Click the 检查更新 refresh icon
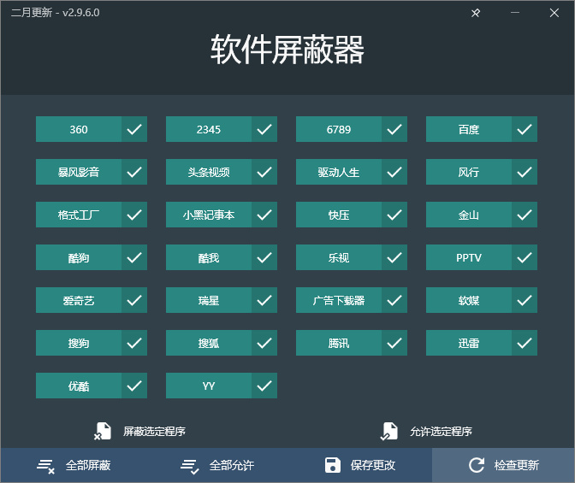This screenshot has width=575, height=483. (x=477, y=465)
